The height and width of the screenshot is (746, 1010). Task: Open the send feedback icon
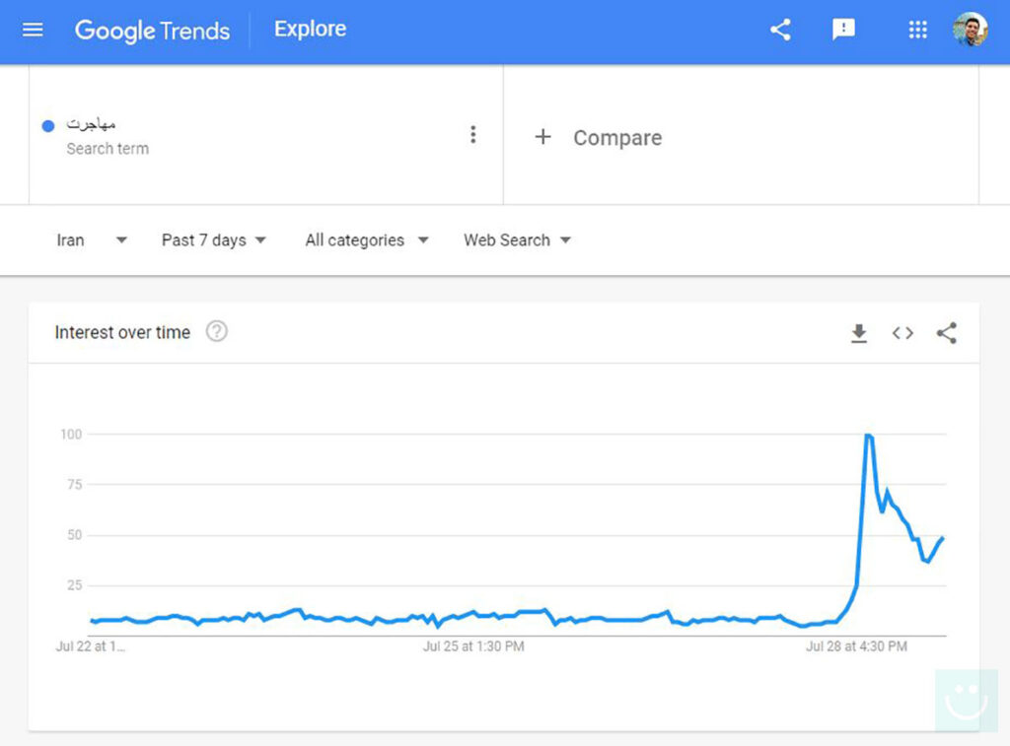click(843, 30)
